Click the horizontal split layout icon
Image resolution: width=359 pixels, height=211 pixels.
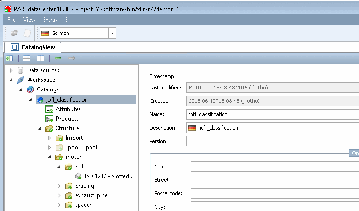[27, 58]
